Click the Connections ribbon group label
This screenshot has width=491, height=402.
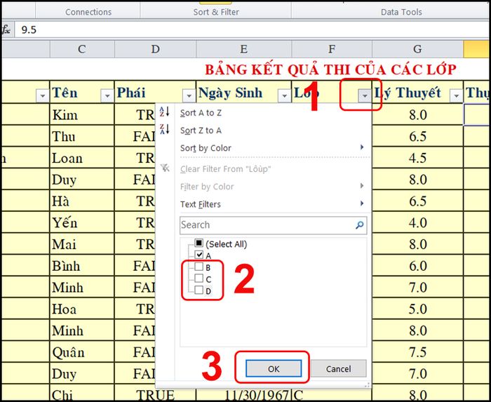pyautogui.click(x=88, y=12)
